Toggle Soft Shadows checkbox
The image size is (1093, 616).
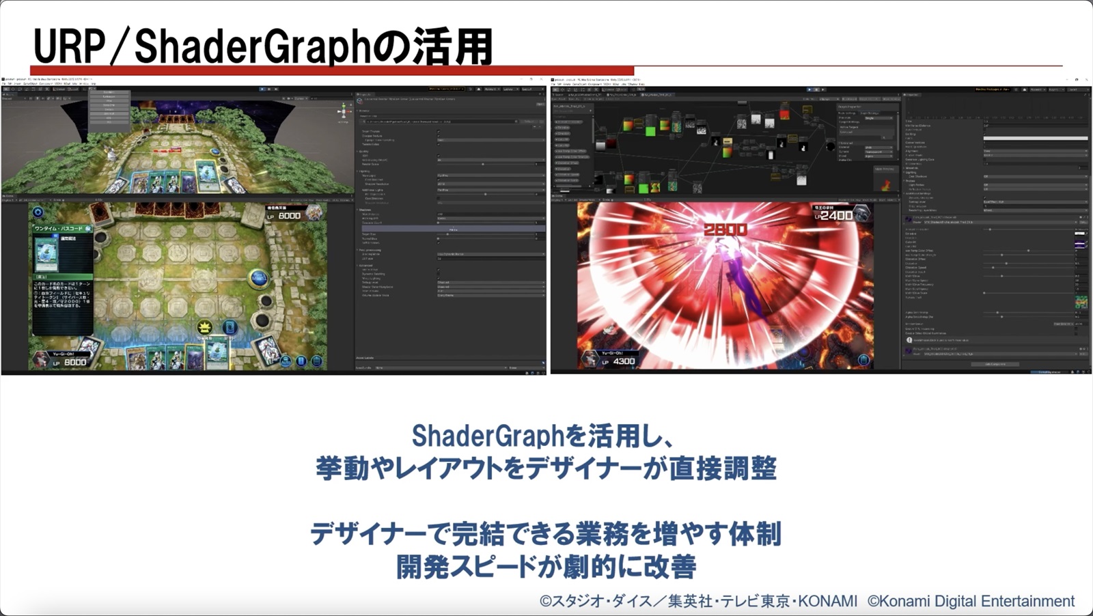coord(439,242)
